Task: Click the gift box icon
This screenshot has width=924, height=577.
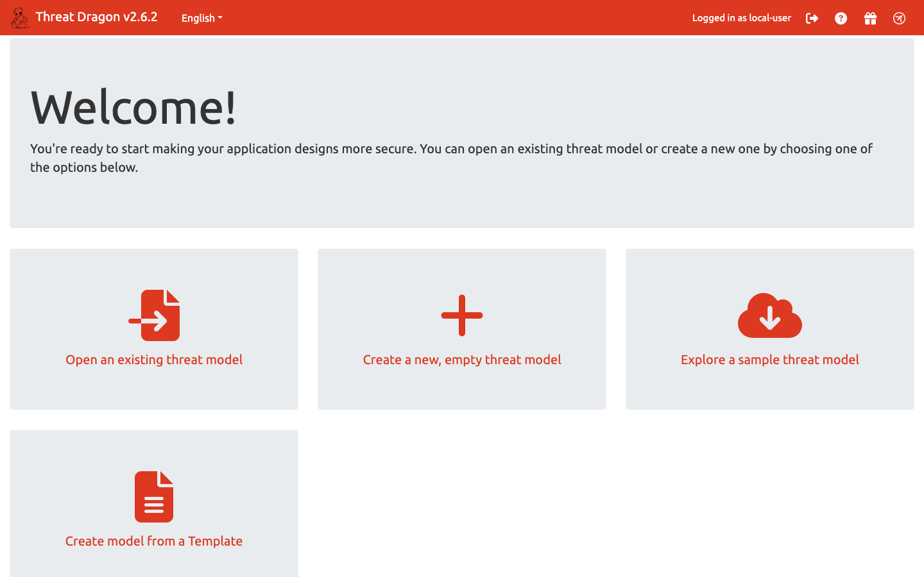Action: pyautogui.click(x=870, y=18)
